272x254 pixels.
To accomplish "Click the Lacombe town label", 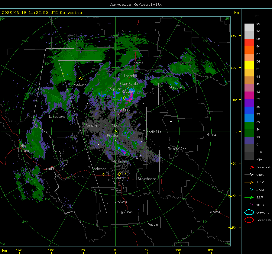I will tap(130, 76).
